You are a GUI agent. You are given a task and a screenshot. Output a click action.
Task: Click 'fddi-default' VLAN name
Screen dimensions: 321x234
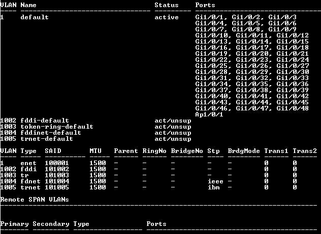(45, 120)
